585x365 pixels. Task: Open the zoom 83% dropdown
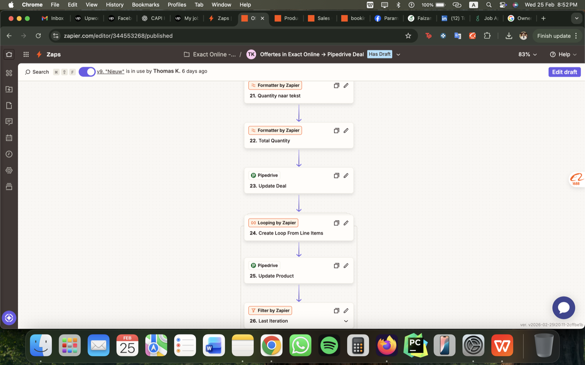click(527, 55)
